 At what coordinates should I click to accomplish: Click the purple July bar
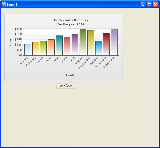point(75,45)
